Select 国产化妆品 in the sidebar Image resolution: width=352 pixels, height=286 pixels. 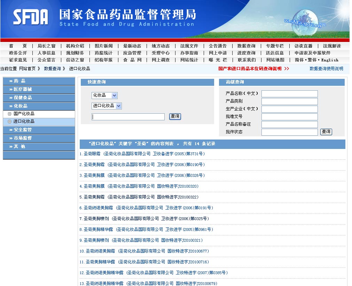(24, 114)
